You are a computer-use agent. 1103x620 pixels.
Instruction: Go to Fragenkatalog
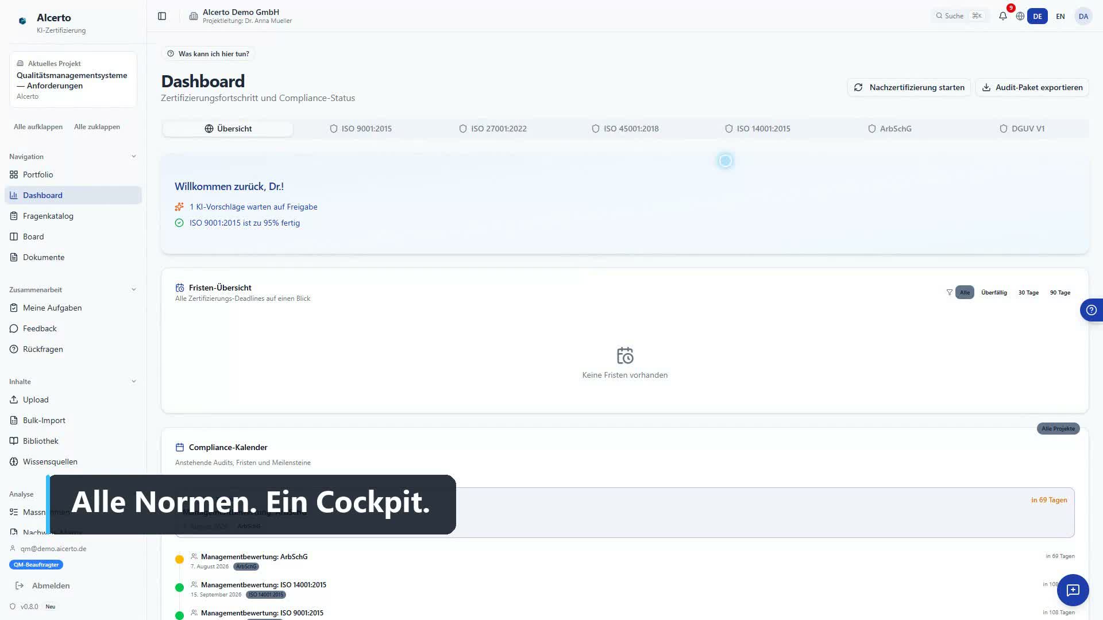[73, 216]
